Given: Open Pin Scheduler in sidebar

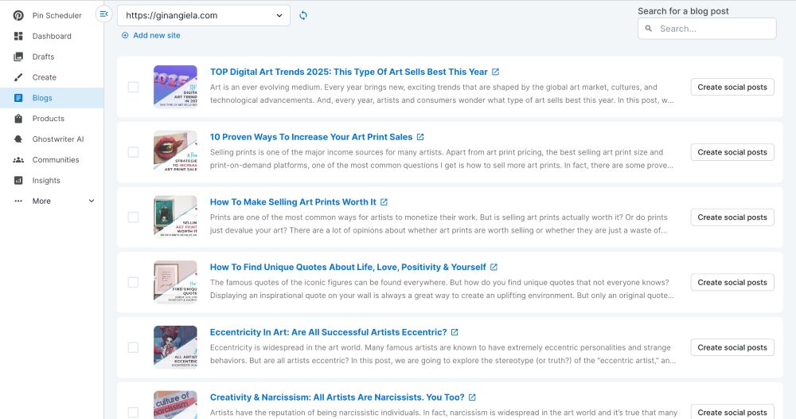Looking at the screenshot, I should (52, 15).
